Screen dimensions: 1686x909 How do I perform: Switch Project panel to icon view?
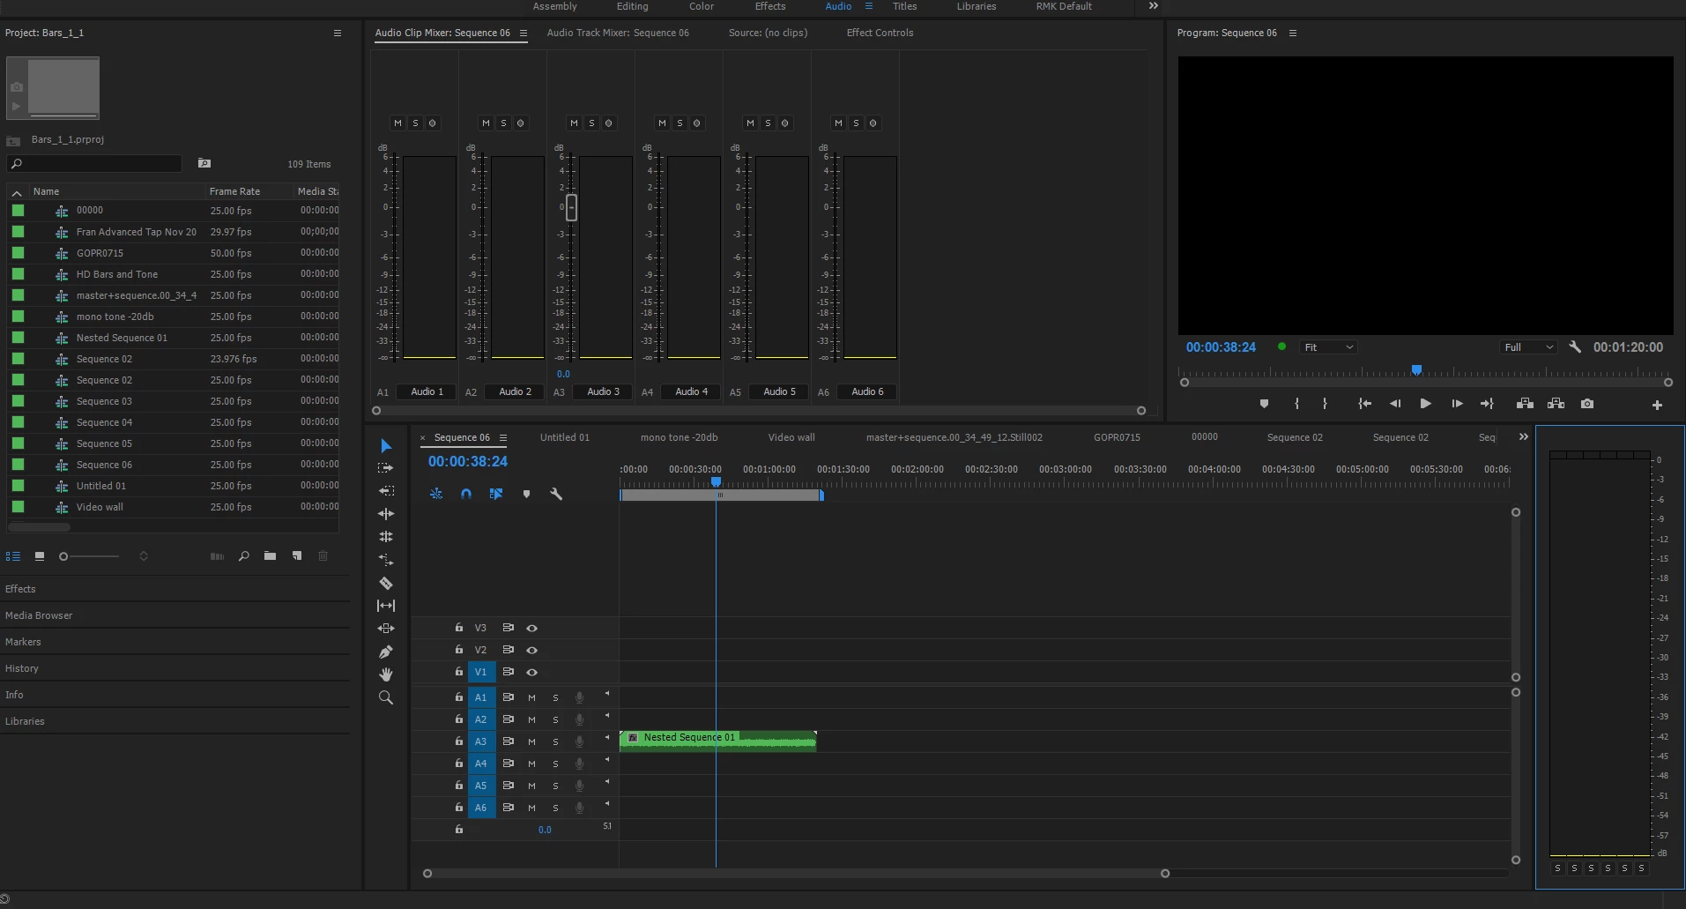pos(40,555)
